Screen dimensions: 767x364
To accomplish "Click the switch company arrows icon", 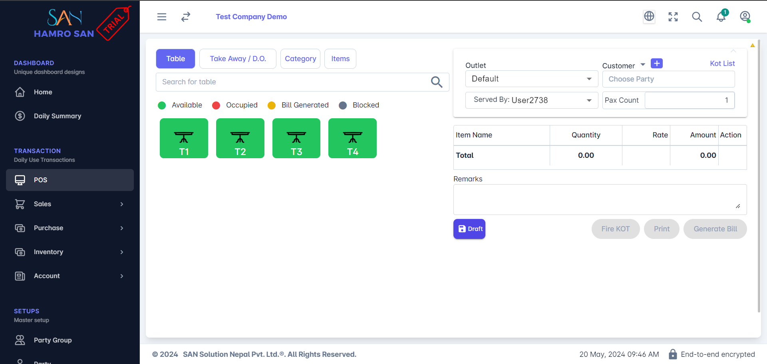I will pyautogui.click(x=186, y=17).
